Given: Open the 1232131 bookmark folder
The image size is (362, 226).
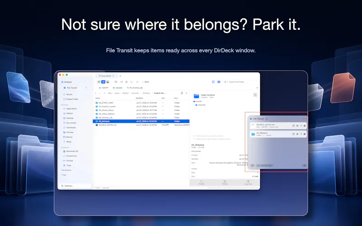Looking at the screenshot, I should [104, 88].
